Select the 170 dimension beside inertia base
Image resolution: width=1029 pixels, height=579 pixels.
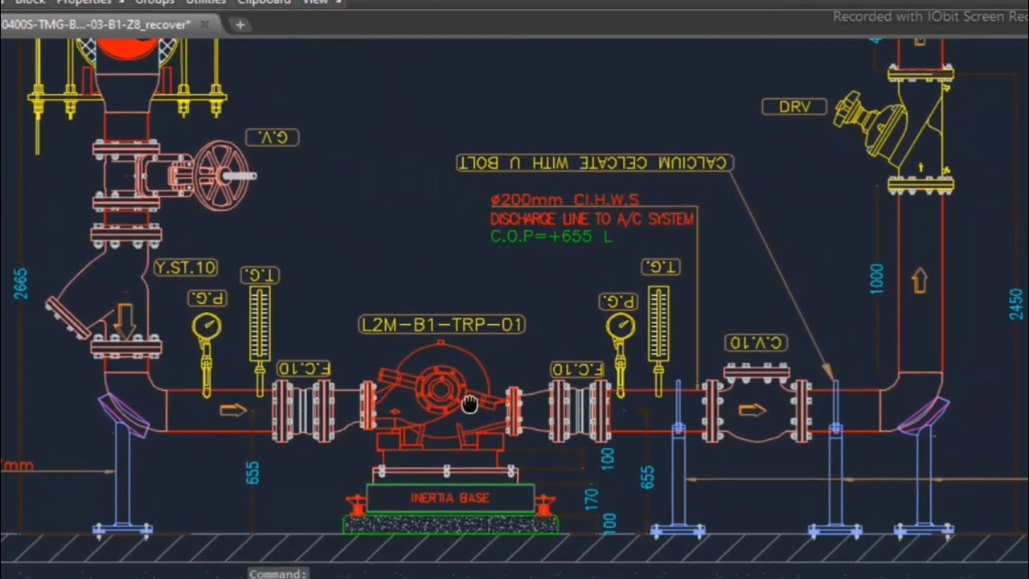click(x=592, y=499)
